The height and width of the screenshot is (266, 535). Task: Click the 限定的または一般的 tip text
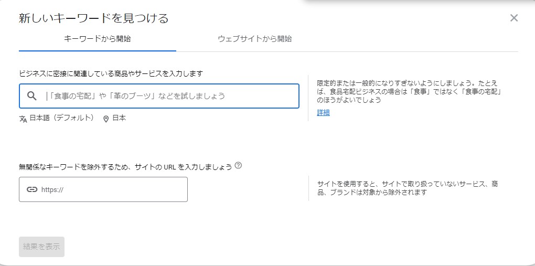pyautogui.click(x=409, y=91)
